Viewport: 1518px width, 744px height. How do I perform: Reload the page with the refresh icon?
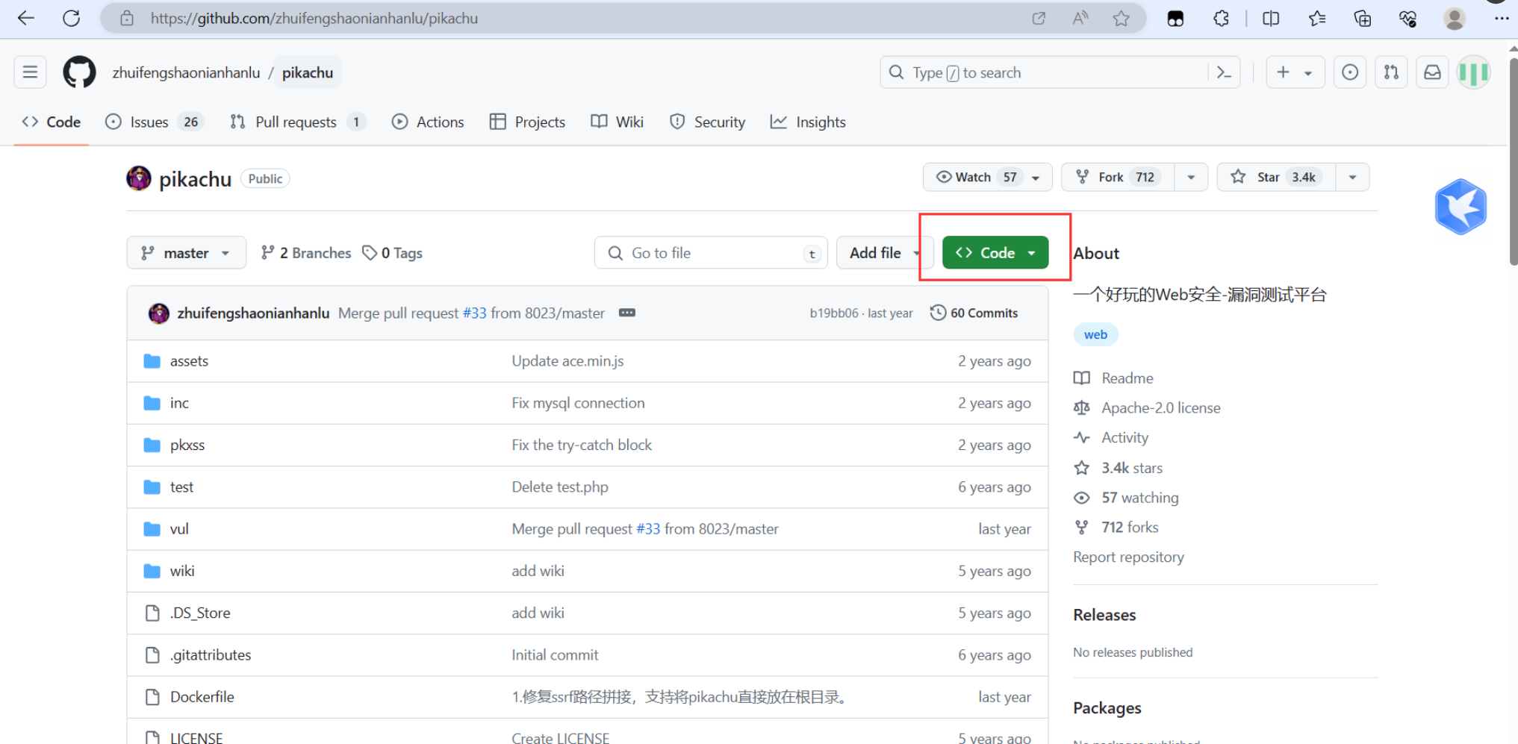(71, 18)
